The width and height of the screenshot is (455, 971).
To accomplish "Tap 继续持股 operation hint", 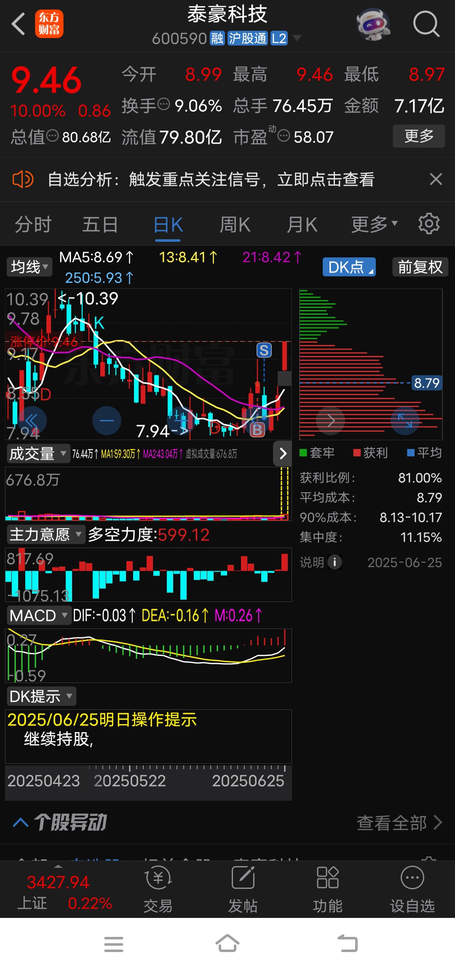I will click(x=59, y=738).
